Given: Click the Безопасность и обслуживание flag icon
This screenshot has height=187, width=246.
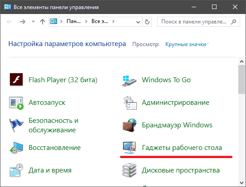Looking at the screenshot, I should [16, 125].
